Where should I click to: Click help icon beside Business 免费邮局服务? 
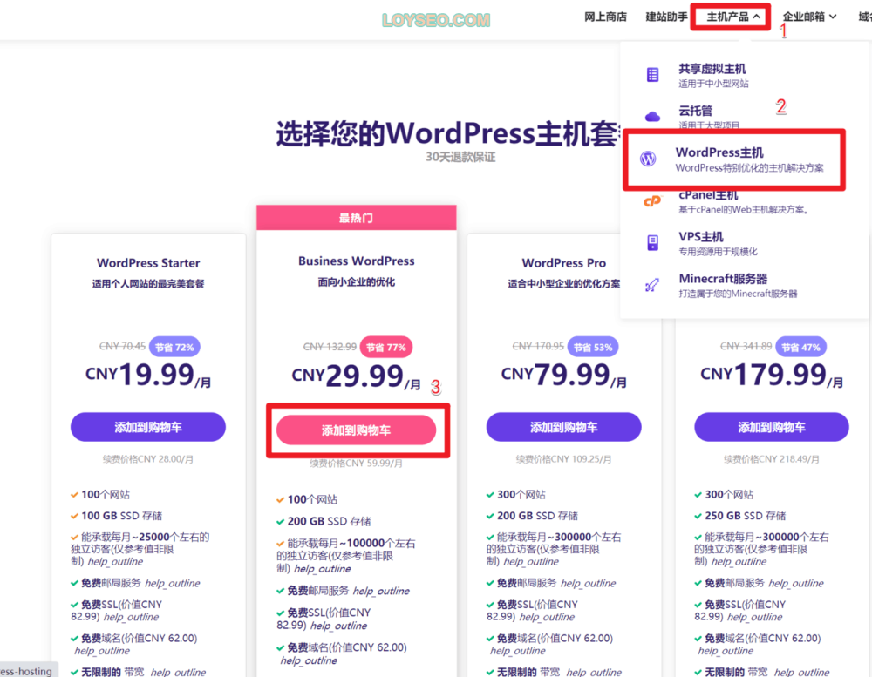click(381, 591)
